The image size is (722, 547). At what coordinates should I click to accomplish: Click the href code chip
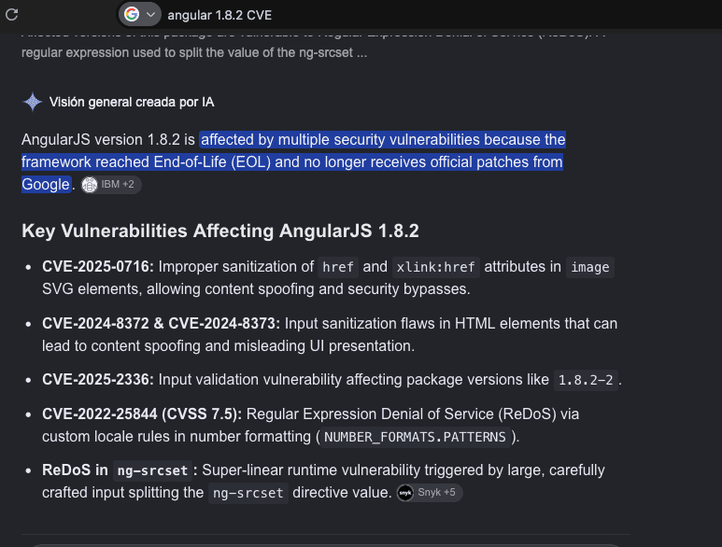[338, 267]
